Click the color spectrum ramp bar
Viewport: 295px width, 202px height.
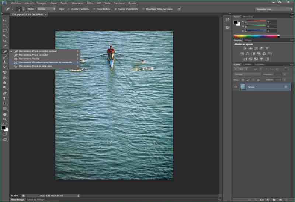[256, 36]
